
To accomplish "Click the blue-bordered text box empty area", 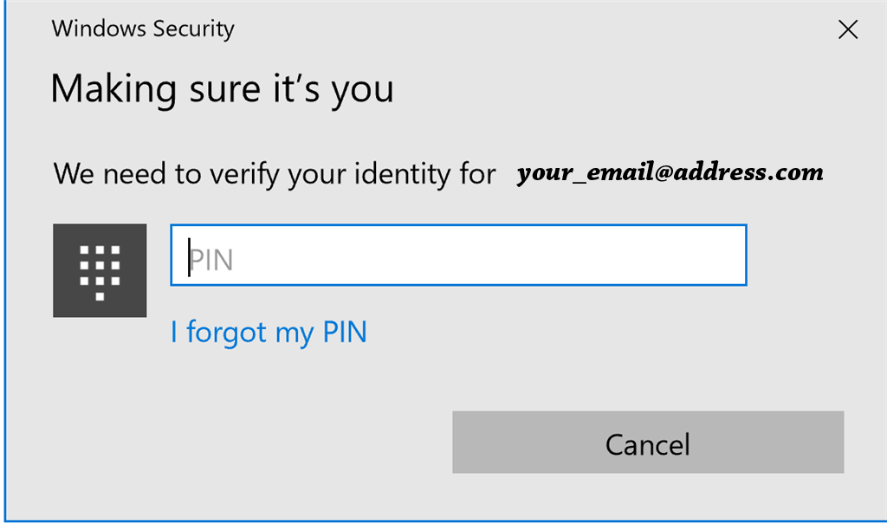I will (x=487, y=256).
